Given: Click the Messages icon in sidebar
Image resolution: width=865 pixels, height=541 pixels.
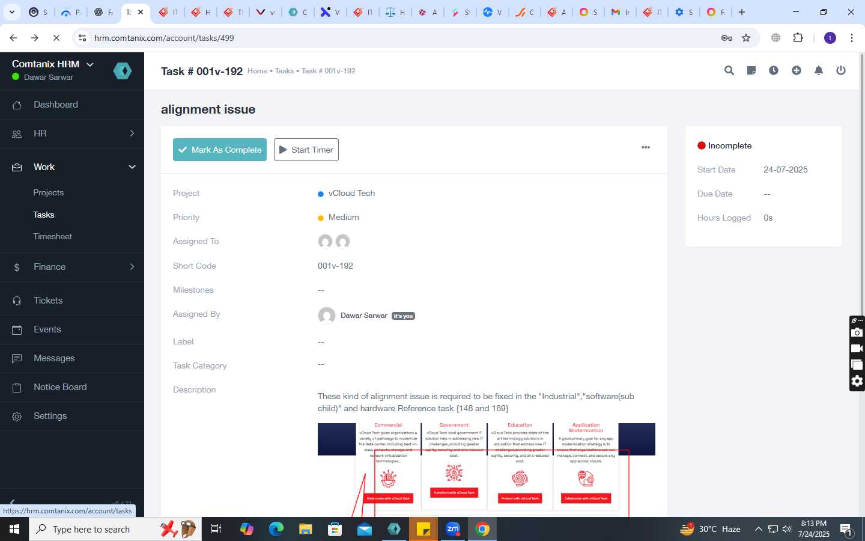Looking at the screenshot, I should click(x=17, y=358).
